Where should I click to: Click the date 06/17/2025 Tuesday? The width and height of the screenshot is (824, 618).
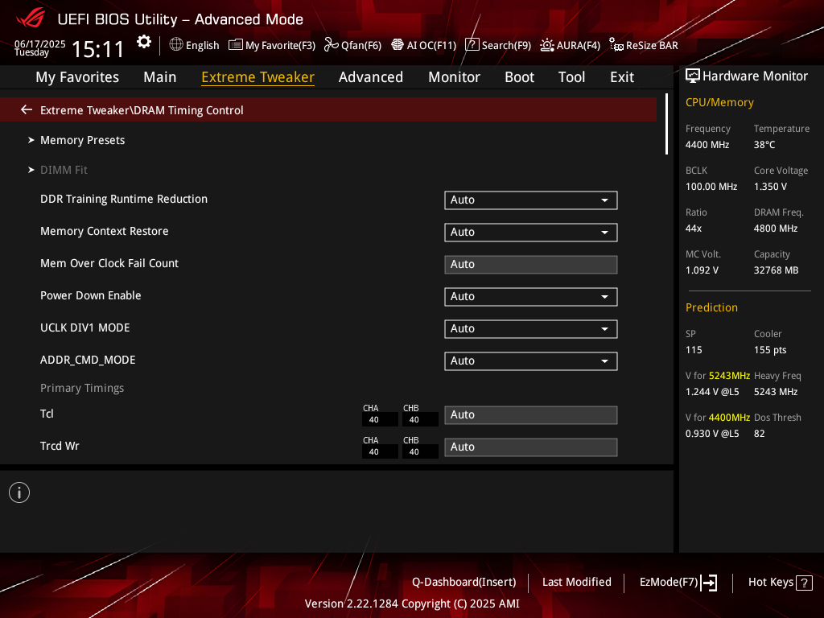pos(39,47)
